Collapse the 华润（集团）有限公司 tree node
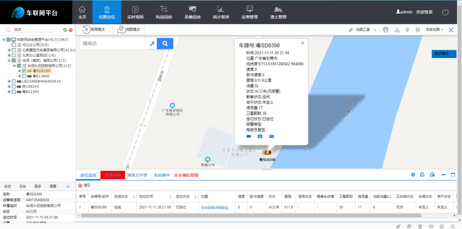 click(9, 60)
